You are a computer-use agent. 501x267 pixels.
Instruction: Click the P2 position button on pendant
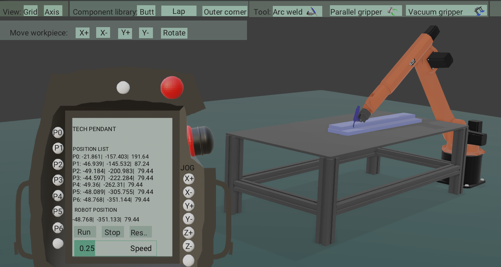point(58,164)
